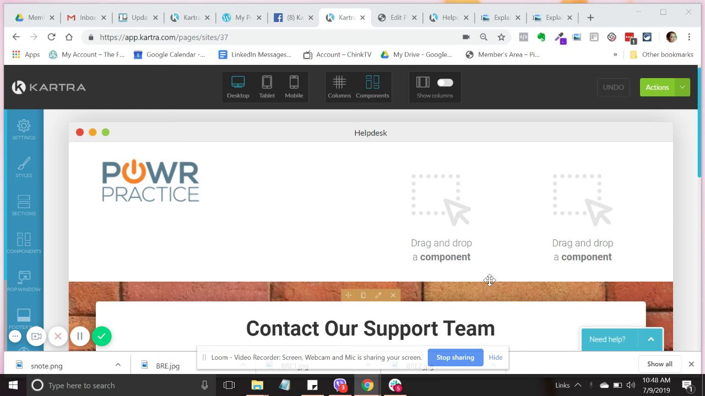Finish Loom recording with green checkmark

102,336
